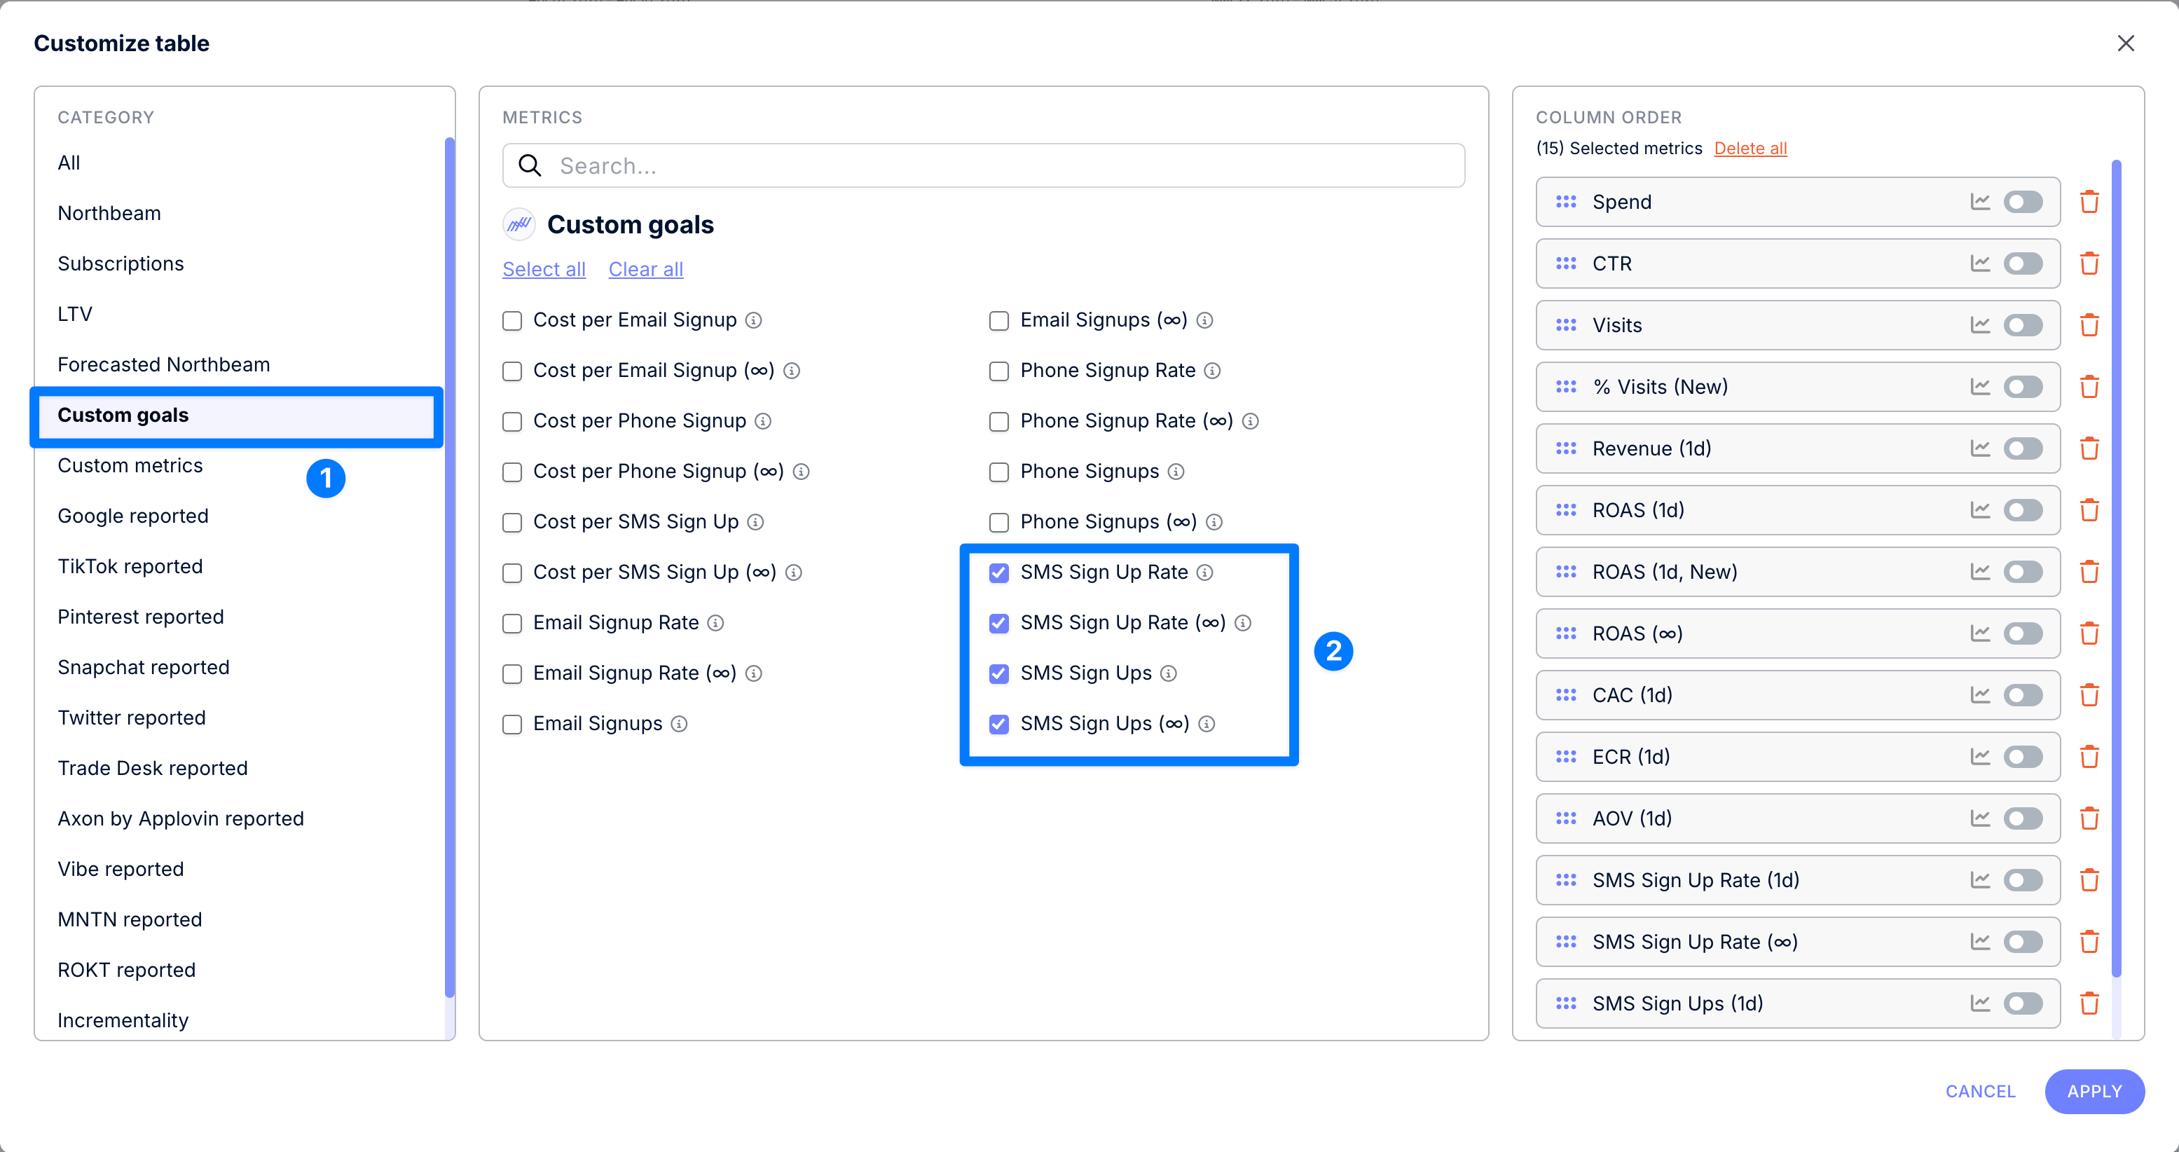Screen dimensions: 2179x1152
Task: Show info for Email Signup Rate
Action: click(715, 624)
